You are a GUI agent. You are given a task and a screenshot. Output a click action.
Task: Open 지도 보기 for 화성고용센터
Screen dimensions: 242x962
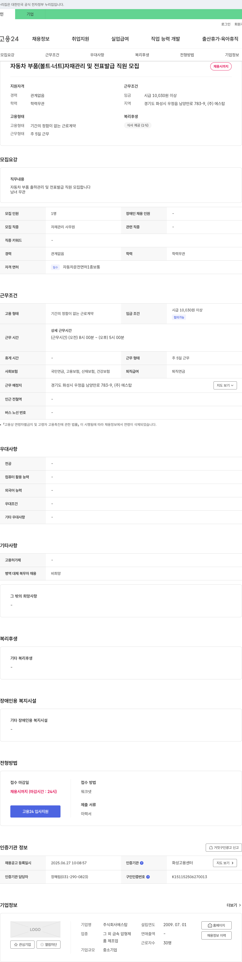click(225, 863)
